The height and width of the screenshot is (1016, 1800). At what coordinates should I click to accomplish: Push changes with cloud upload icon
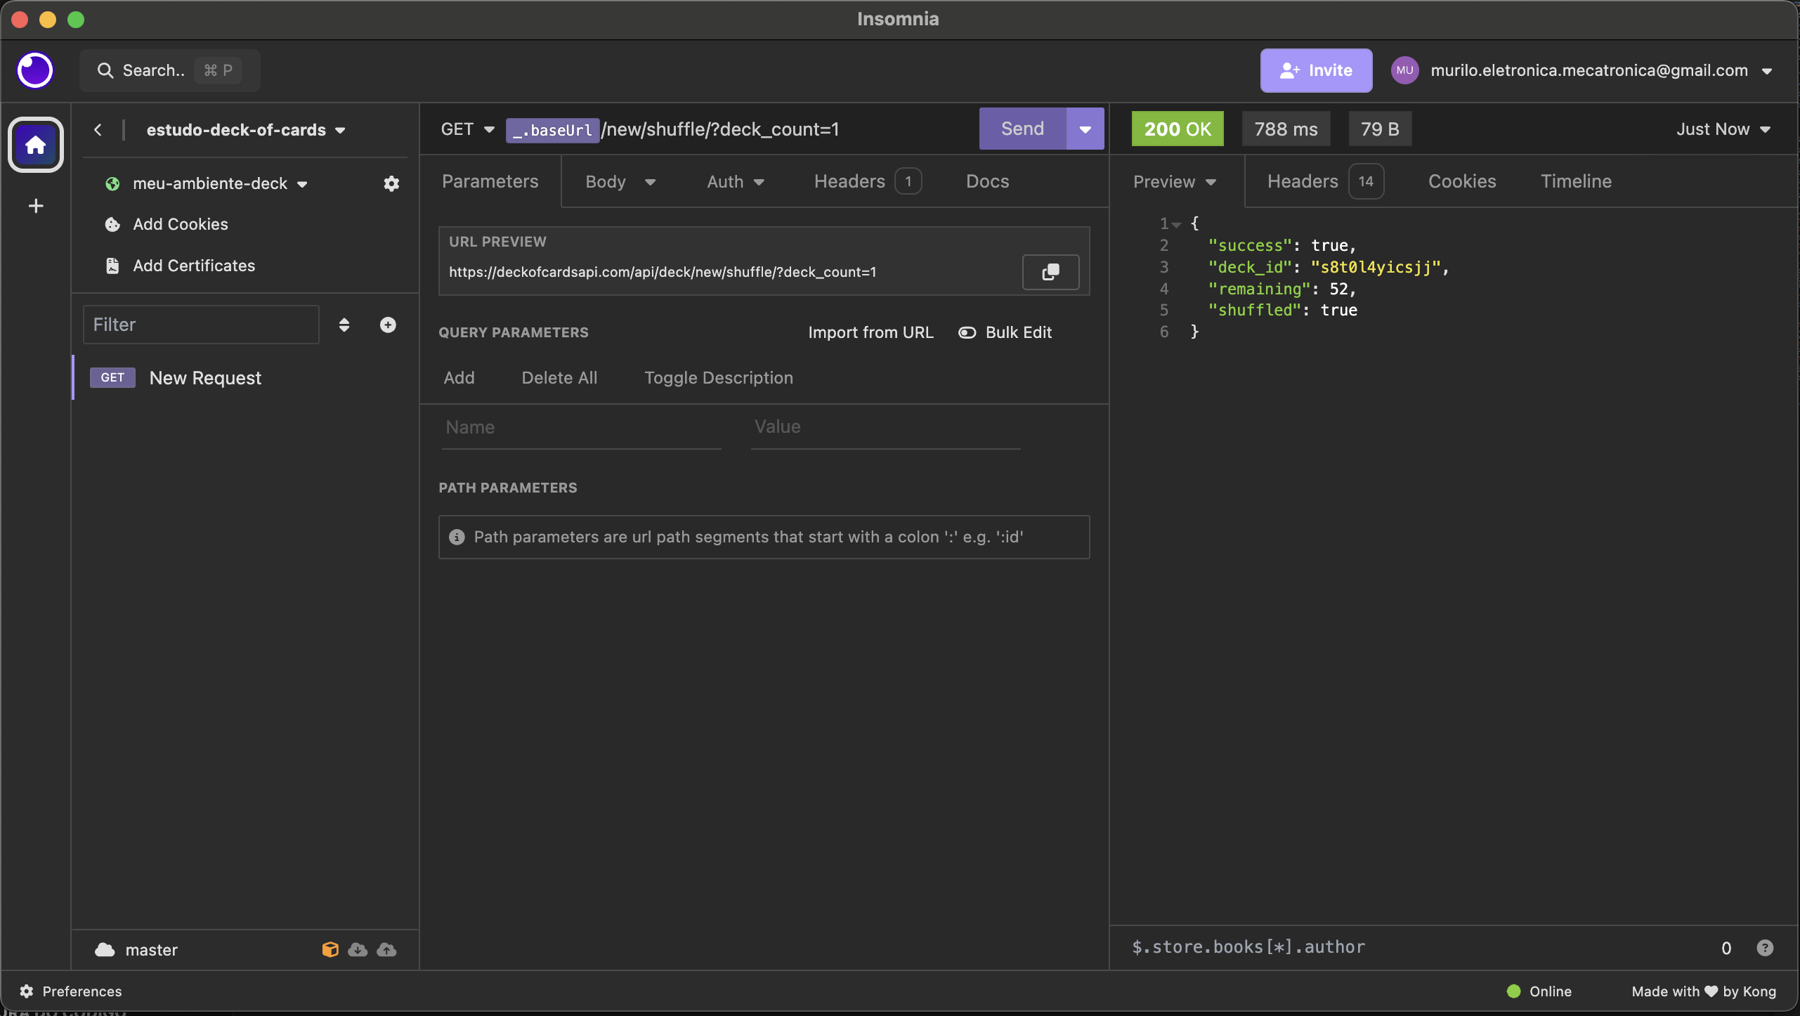point(386,950)
